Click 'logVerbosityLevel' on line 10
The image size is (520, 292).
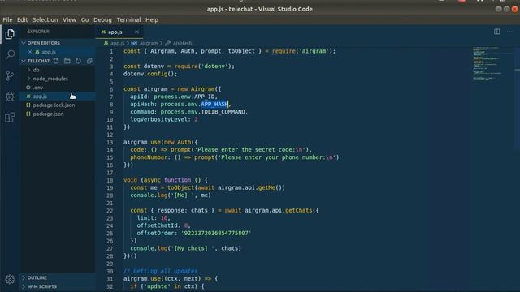(158, 119)
